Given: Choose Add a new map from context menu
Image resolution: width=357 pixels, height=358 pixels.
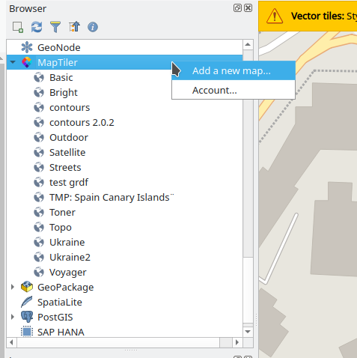Looking at the screenshot, I should click(234, 70).
